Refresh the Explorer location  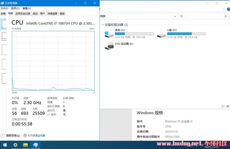[x=181, y=16]
